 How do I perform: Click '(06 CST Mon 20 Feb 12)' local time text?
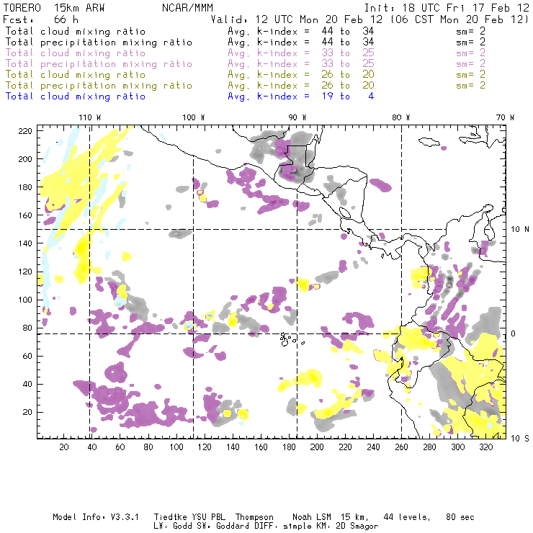point(460,19)
